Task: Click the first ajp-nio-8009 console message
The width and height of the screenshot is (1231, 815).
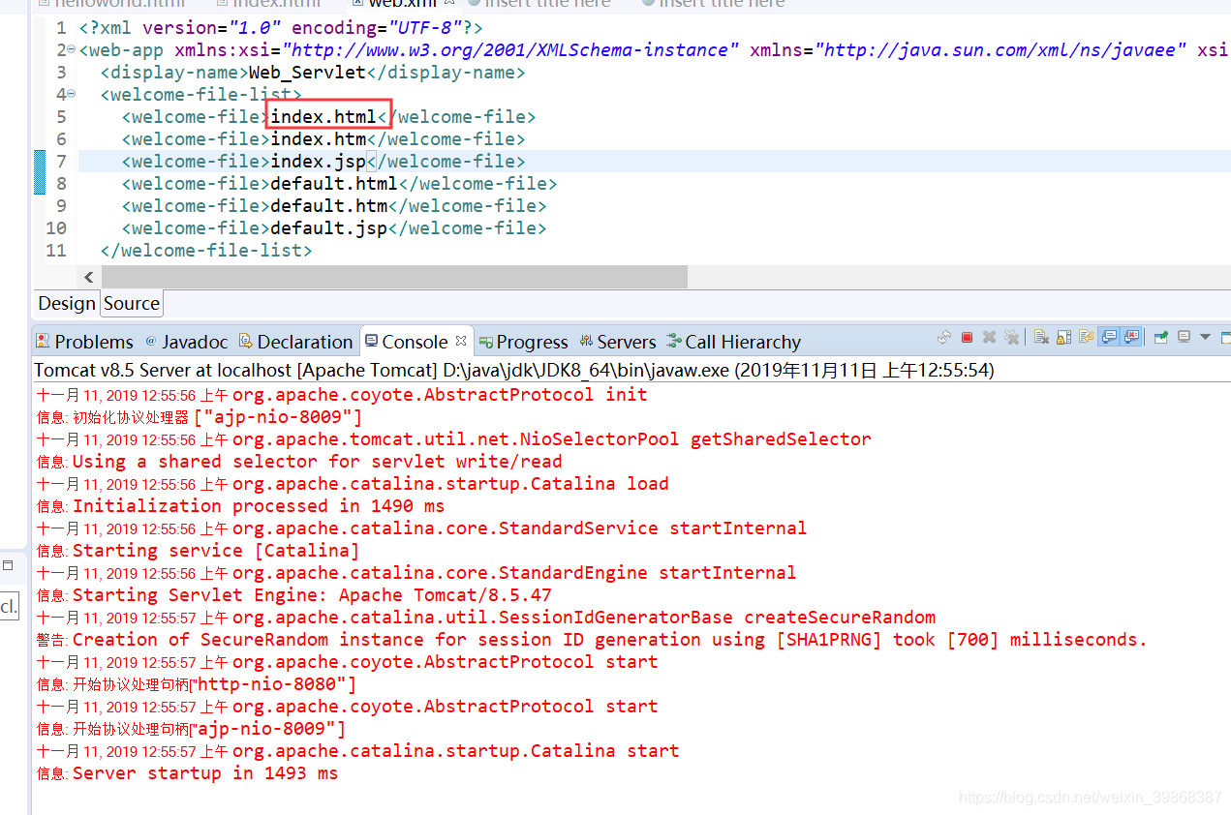Action: [199, 417]
